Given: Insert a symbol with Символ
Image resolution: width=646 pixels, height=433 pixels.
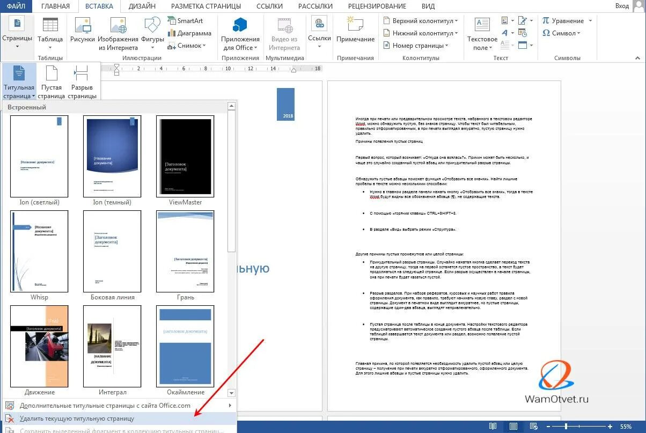Looking at the screenshot, I should (x=561, y=33).
